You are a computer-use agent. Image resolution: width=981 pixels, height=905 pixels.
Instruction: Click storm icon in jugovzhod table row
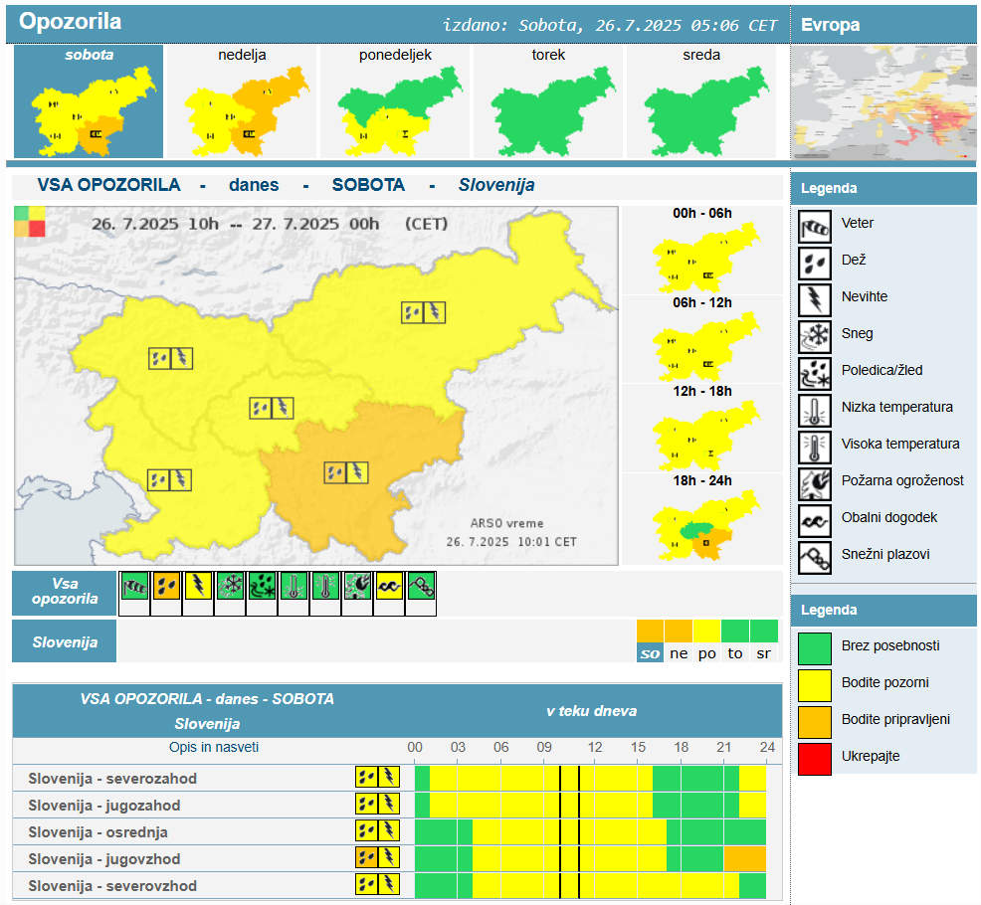[389, 857]
